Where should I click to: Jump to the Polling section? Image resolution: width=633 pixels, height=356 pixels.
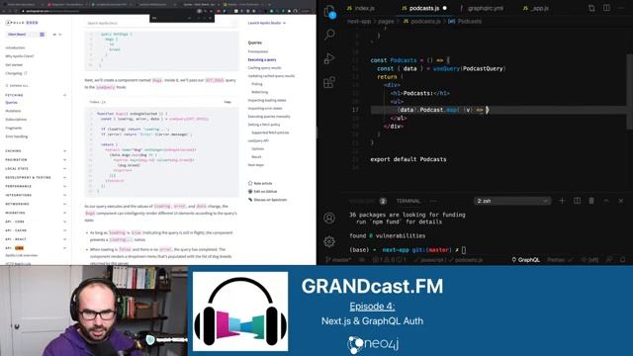click(257, 84)
